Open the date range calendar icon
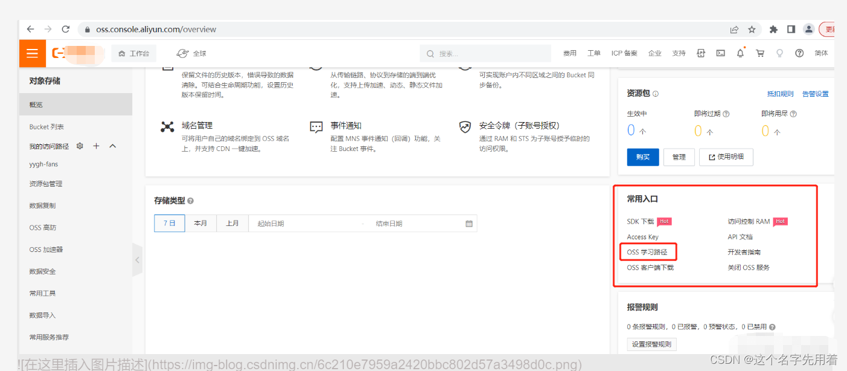 click(x=469, y=224)
